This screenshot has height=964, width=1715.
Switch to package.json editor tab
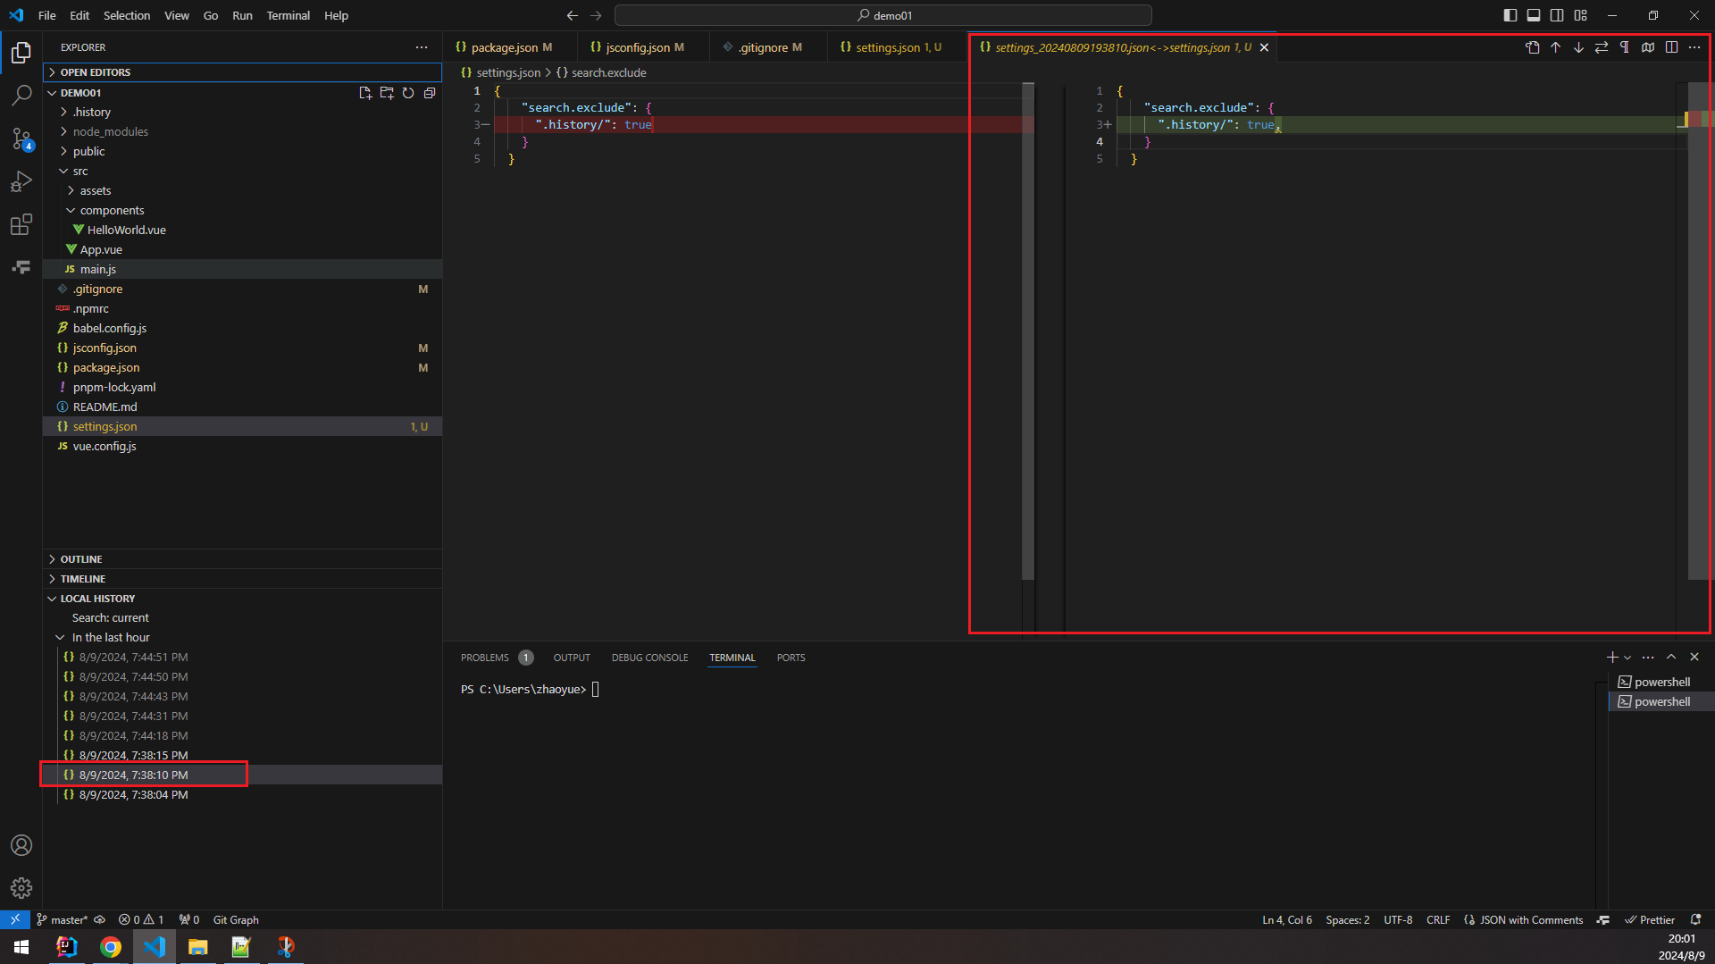pyautogui.click(x=509, y=47)
